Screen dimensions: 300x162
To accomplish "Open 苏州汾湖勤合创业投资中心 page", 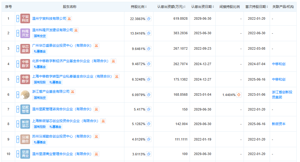I will [x=62, y=136].
